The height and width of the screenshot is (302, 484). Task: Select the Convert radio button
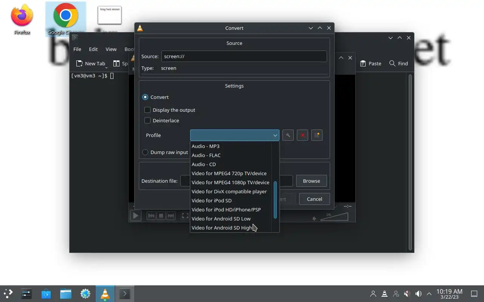145,97
